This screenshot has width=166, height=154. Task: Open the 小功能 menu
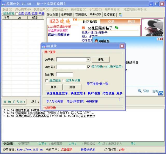point(95,9)
